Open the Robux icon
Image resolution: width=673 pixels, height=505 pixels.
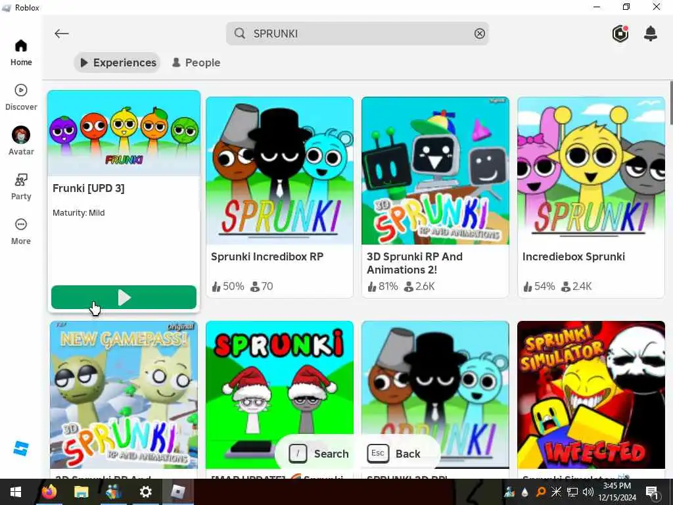click(620, 34)
